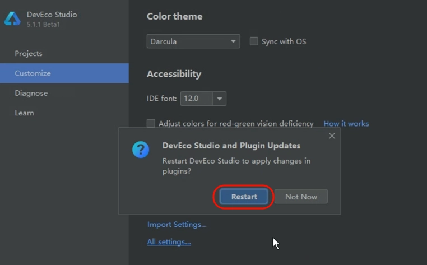Click the 5.1.1 Beta1 version text
The width and height of the screenshot is (427, 265).
tap(43, 25)
